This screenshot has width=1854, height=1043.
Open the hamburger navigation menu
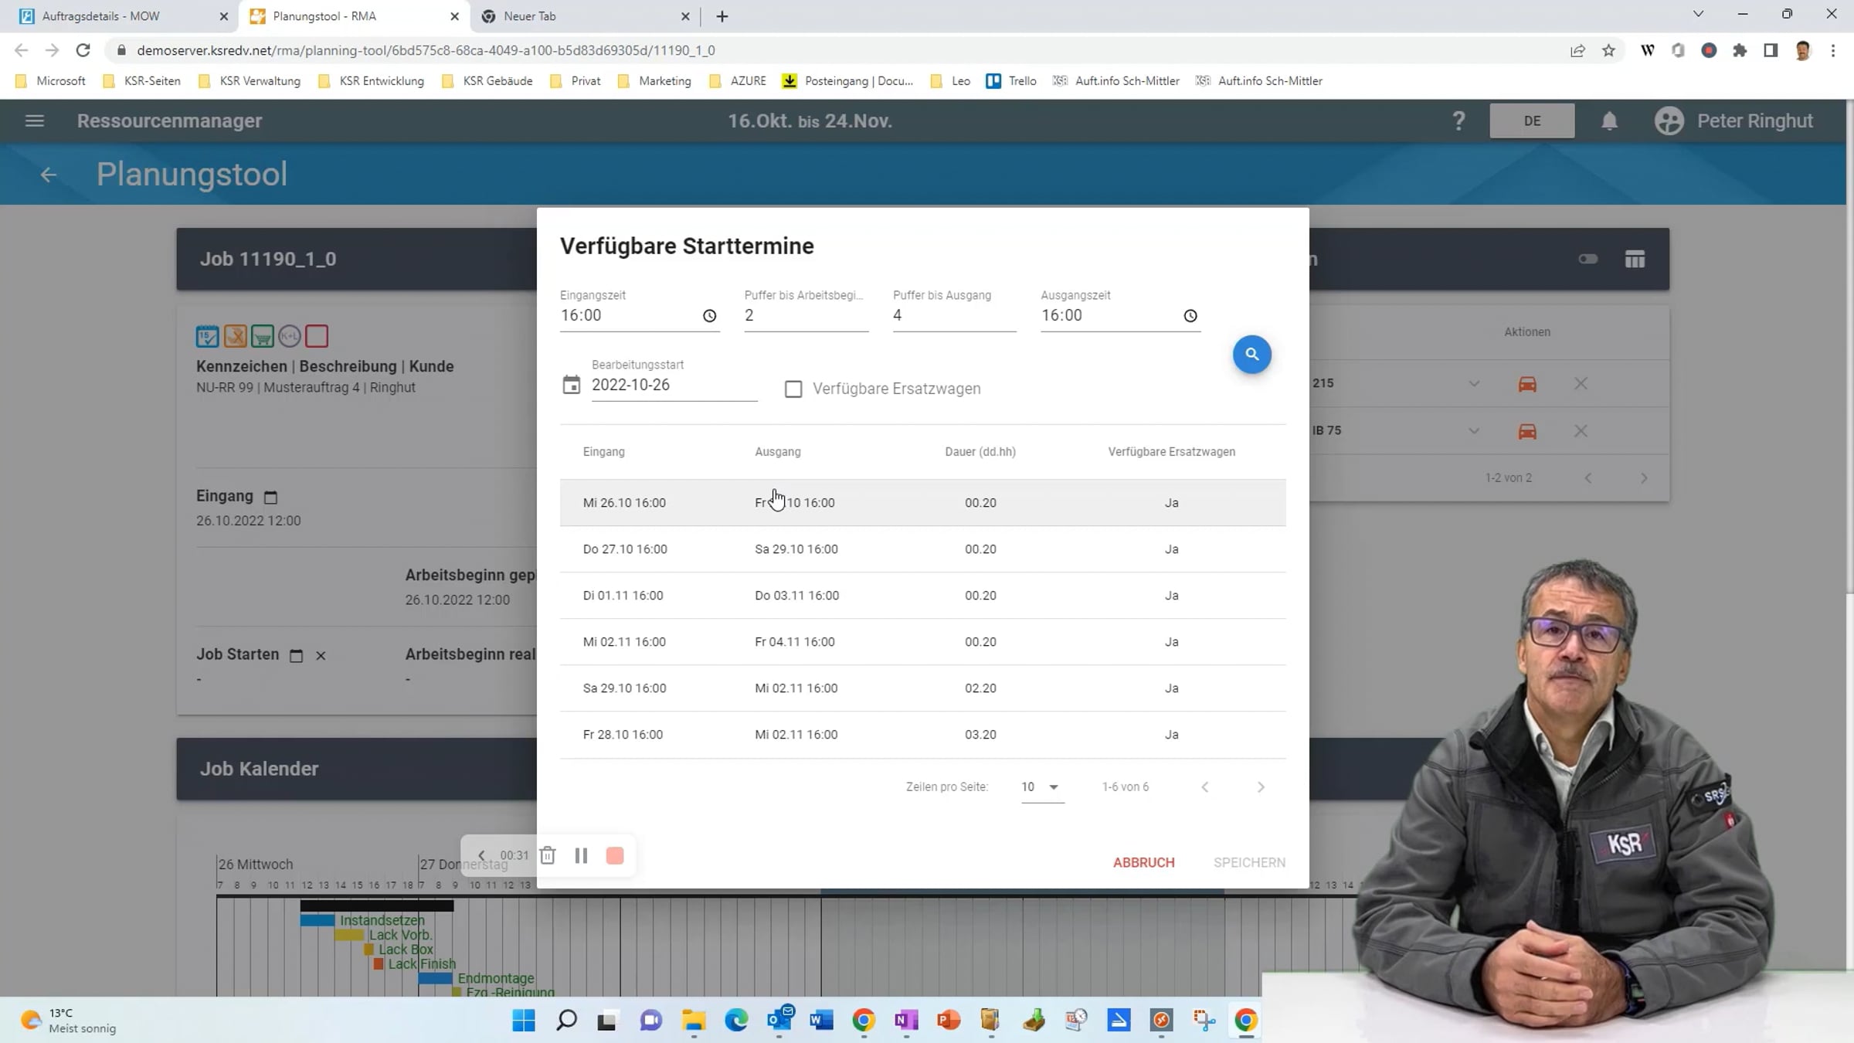[x=34, y=121]
